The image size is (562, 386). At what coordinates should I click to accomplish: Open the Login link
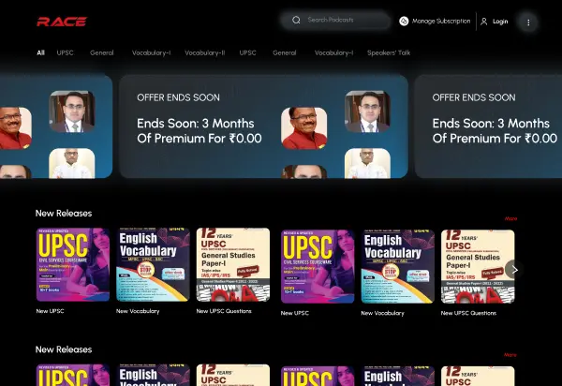pyautogui.click(x=500, y=22)
